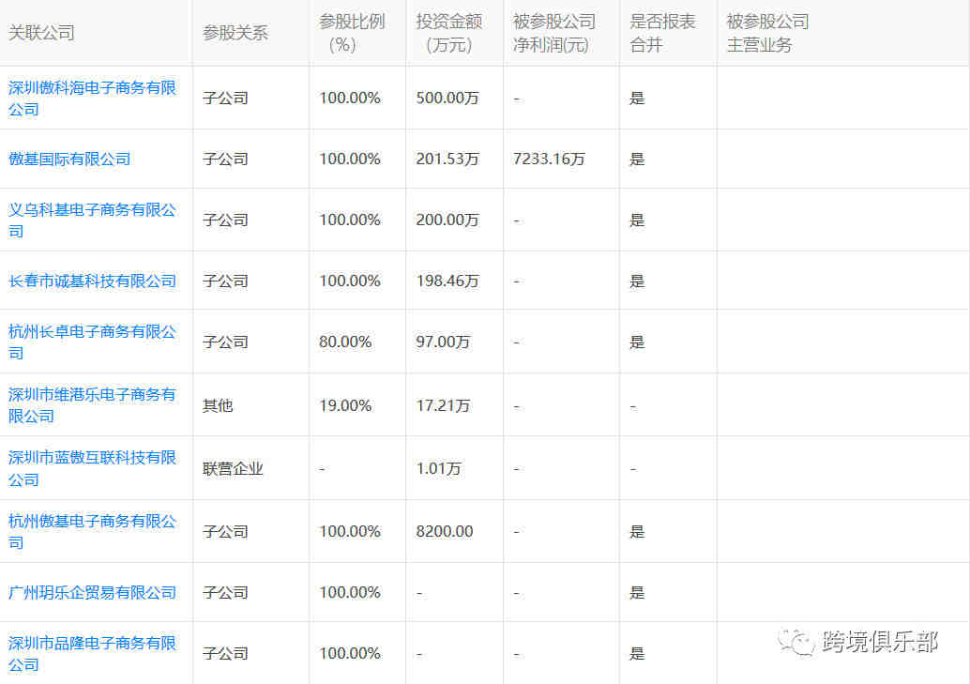This screenshot has width=970, height=684.
Task: Select the 17.21万 investment amount cell
Action: coord(443,405)
